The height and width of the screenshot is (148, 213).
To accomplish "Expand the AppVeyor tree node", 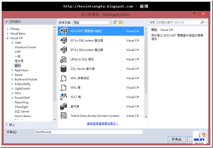I will click(12, 70).
